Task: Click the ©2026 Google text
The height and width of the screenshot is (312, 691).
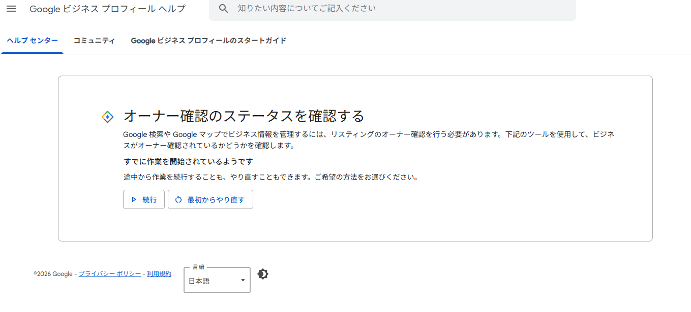Action: click(53, 274)
